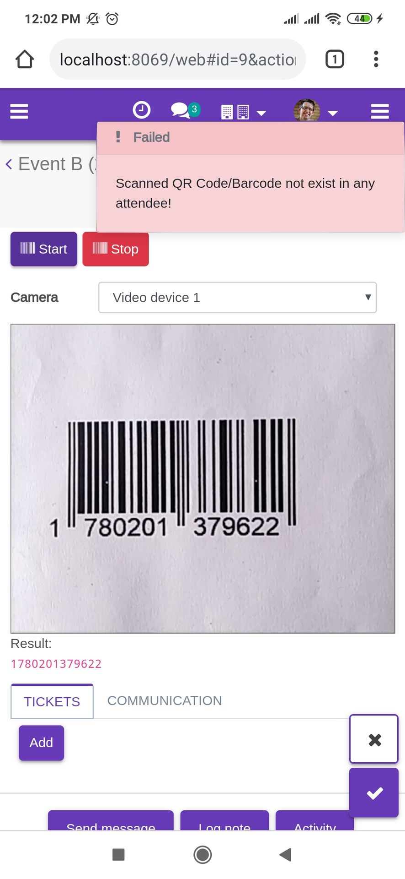Expand the user avatar menu
This screenshot has width=405, height=879.
(x=315, y=111)
